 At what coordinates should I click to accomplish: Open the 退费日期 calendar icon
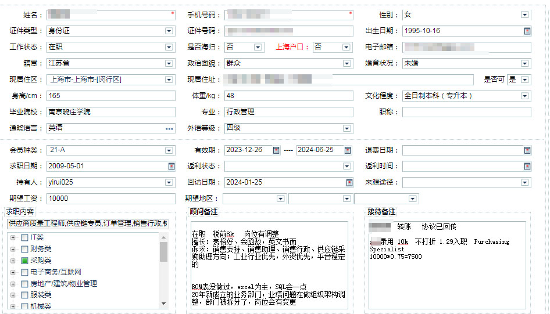527,150
